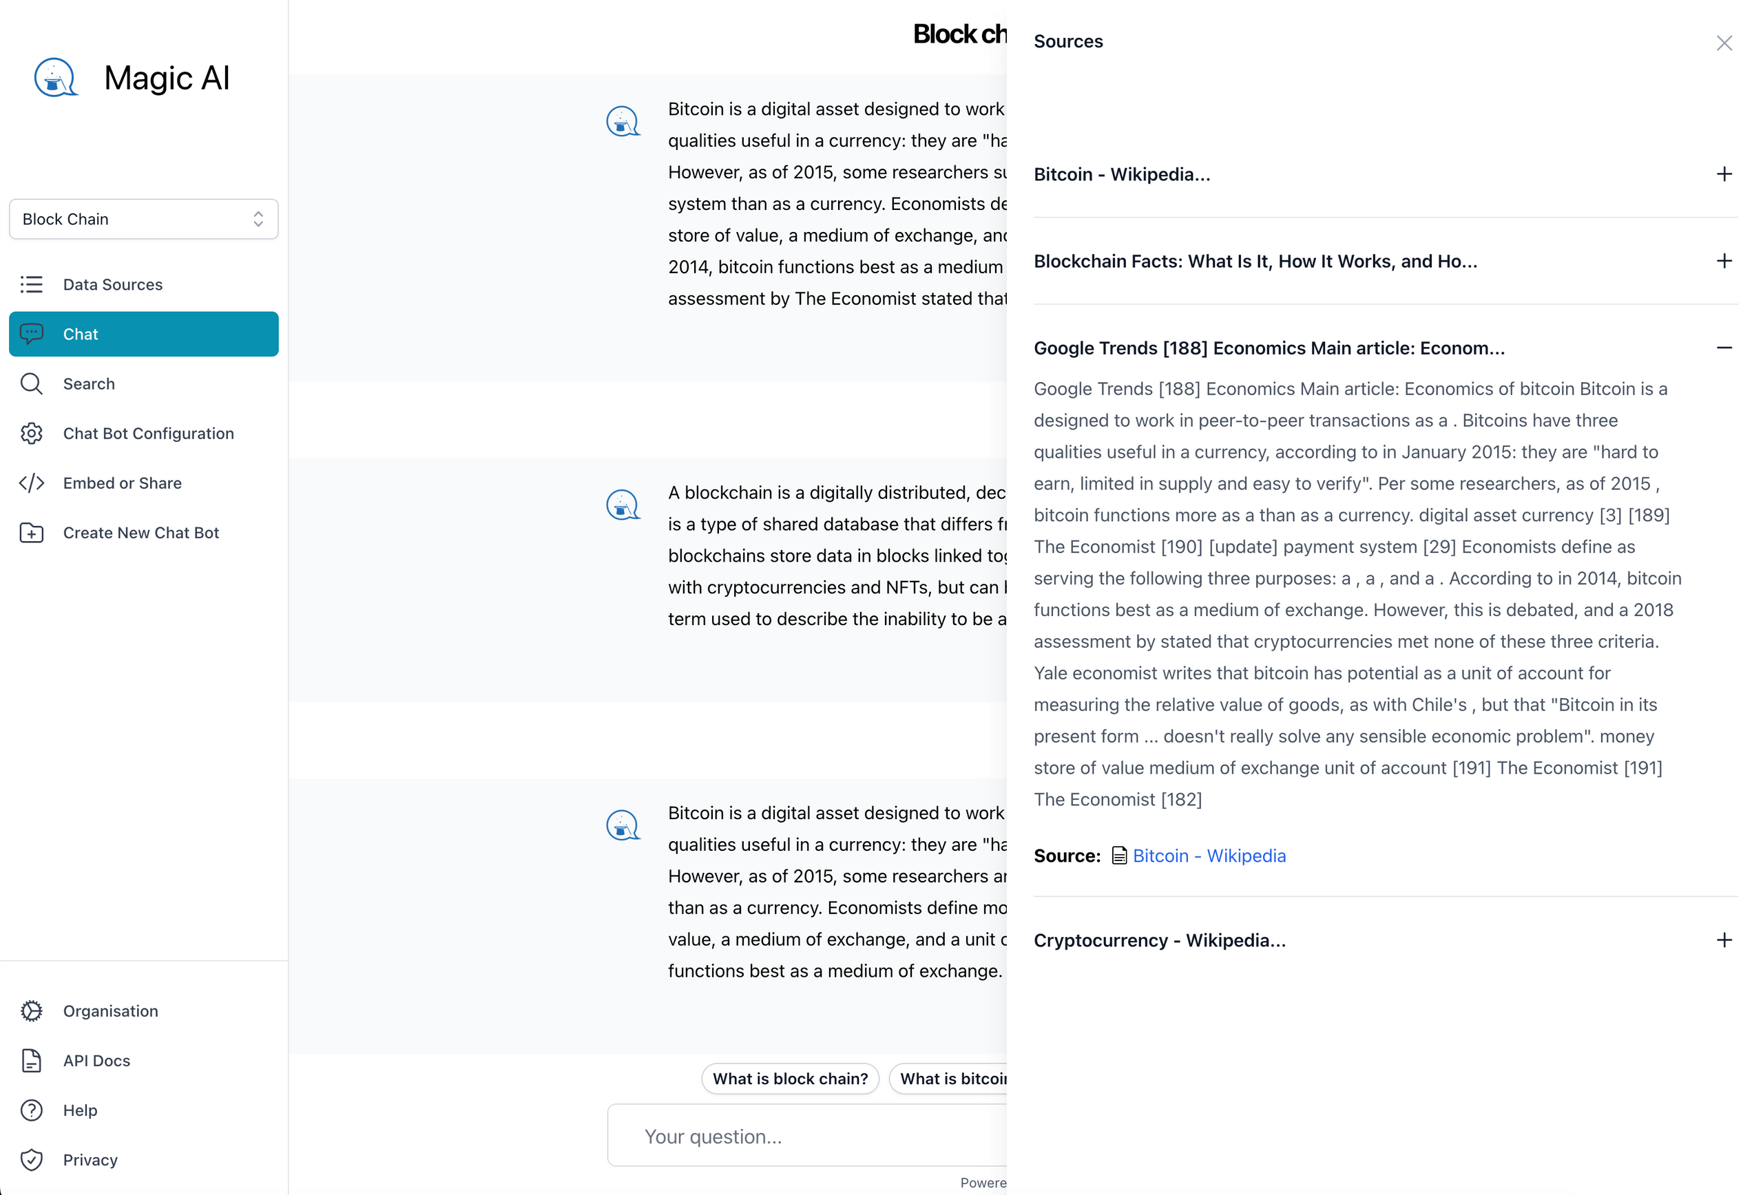Click the Organisation settings icon

point(32,1011)
